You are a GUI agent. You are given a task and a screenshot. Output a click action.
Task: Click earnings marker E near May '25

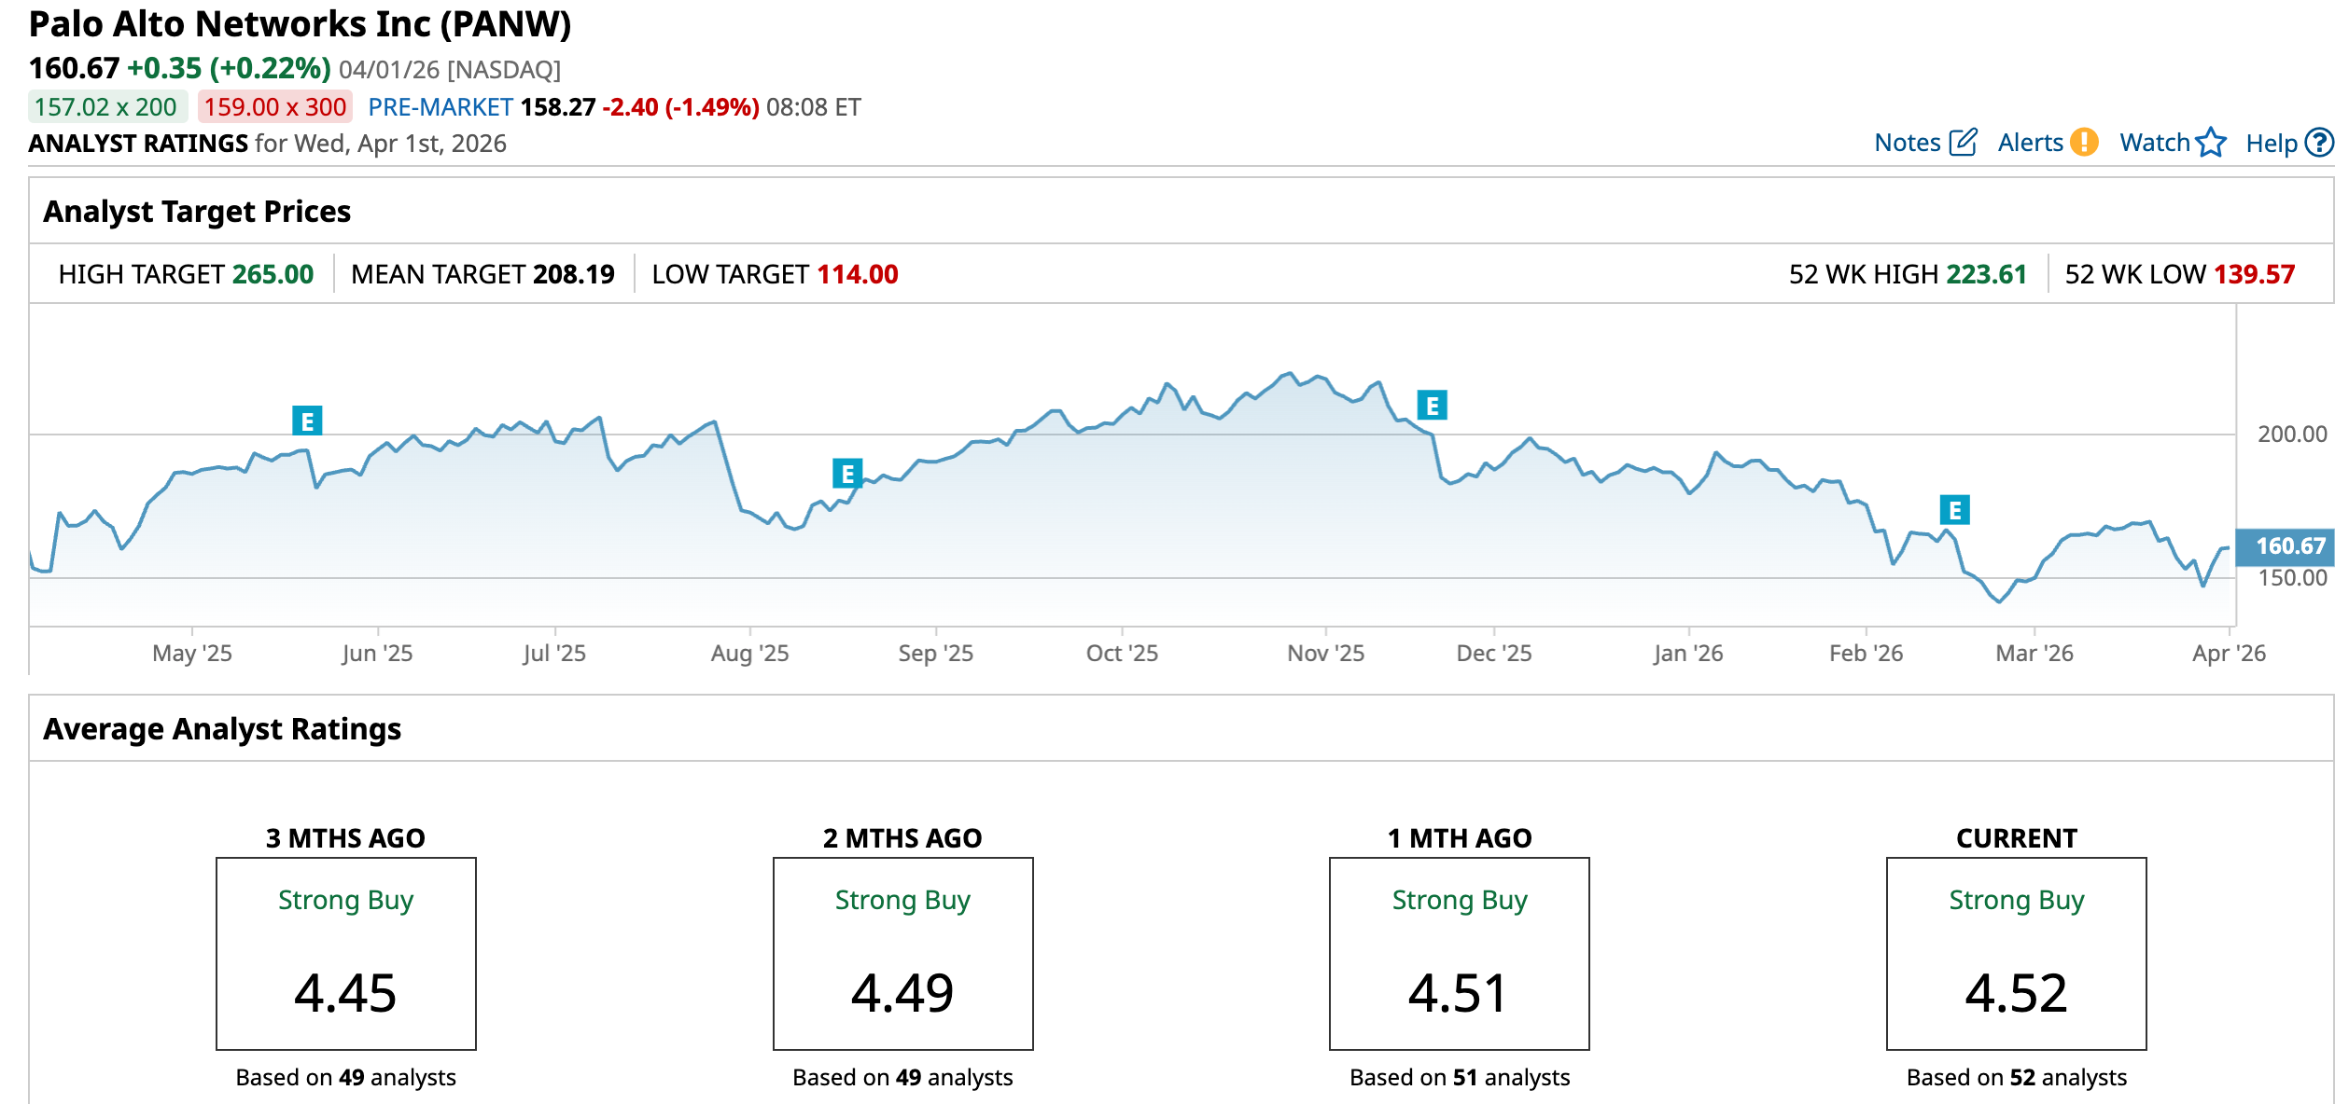(307, 421)
